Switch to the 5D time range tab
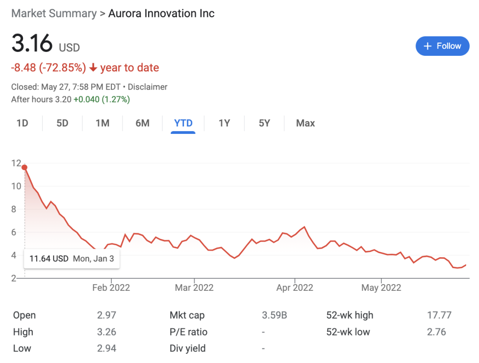This screenshot has width=479, height=363. click(x=62, y=123)
